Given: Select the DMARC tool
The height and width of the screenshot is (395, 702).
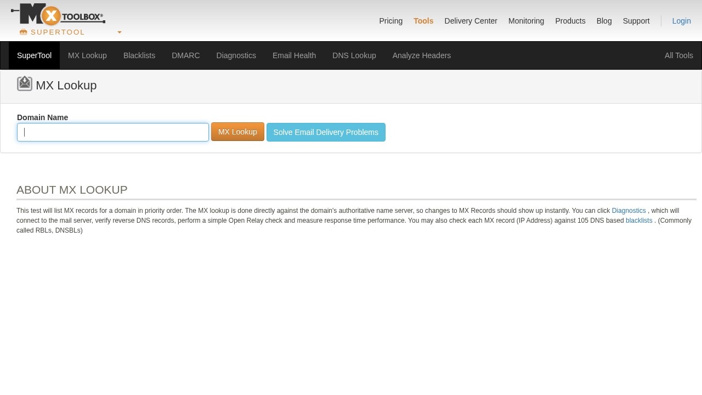Looking at the screenshot, I should [x=186, y=55].
